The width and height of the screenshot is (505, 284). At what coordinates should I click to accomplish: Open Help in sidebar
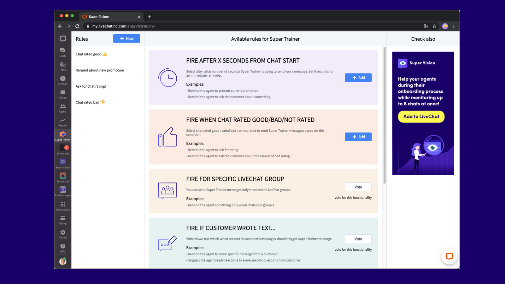click(x=63, y=248)
